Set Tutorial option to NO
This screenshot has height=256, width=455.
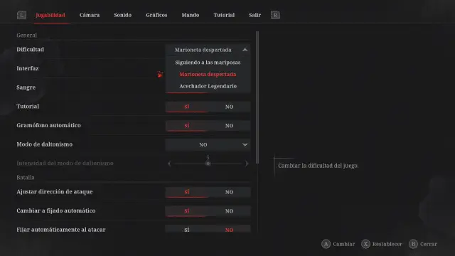click(x=229, y=107)
